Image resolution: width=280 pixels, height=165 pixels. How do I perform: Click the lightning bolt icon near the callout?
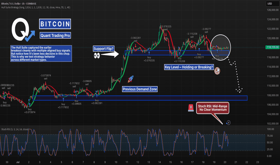pyautogui.click(x=228, y=122)
